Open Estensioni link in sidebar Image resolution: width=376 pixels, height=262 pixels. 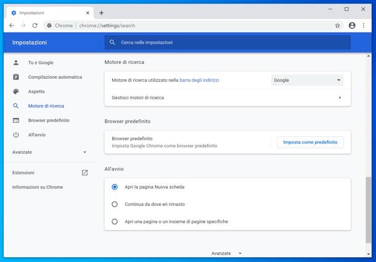[x=23, y=172]
